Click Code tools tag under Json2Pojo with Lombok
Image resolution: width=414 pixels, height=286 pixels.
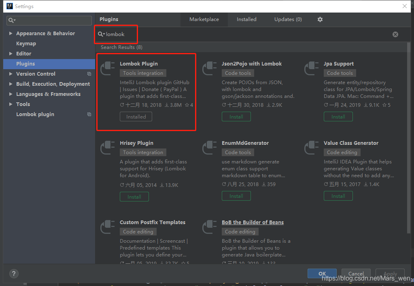238,73
